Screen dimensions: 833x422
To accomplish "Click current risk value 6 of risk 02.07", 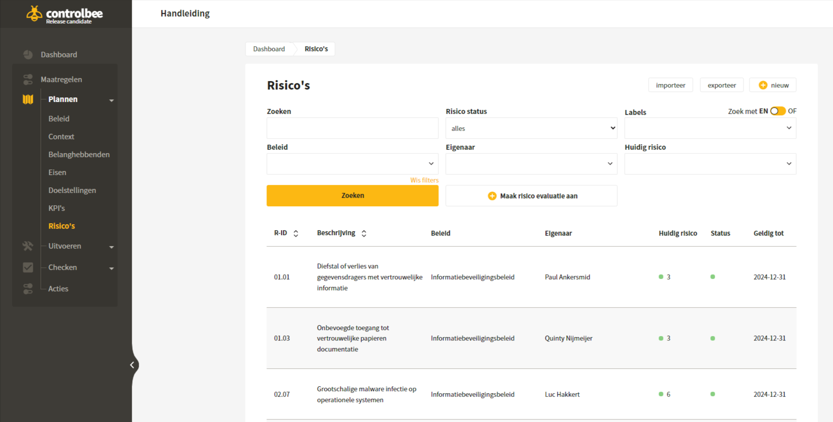I will (668, 394).
